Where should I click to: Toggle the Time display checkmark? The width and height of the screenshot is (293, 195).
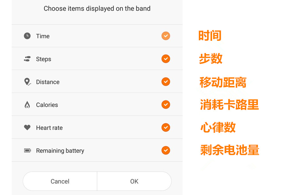pos(166,36)
